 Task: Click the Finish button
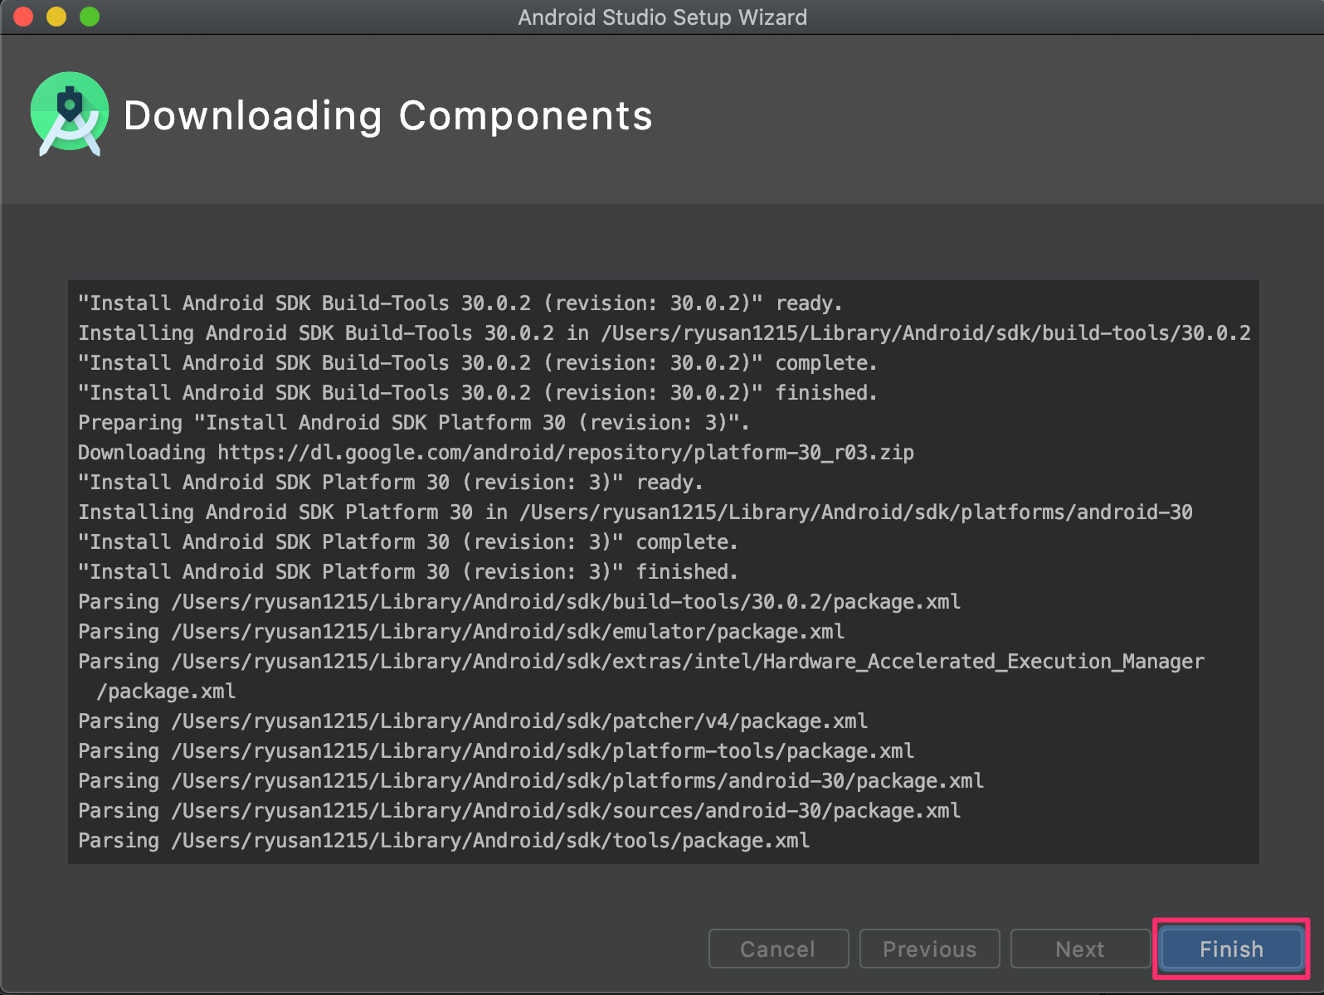[x=1231, y=949]
